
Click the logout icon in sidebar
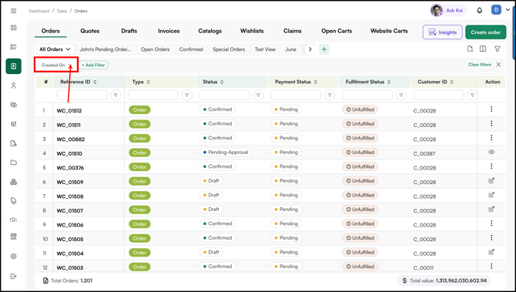point(14,276)
